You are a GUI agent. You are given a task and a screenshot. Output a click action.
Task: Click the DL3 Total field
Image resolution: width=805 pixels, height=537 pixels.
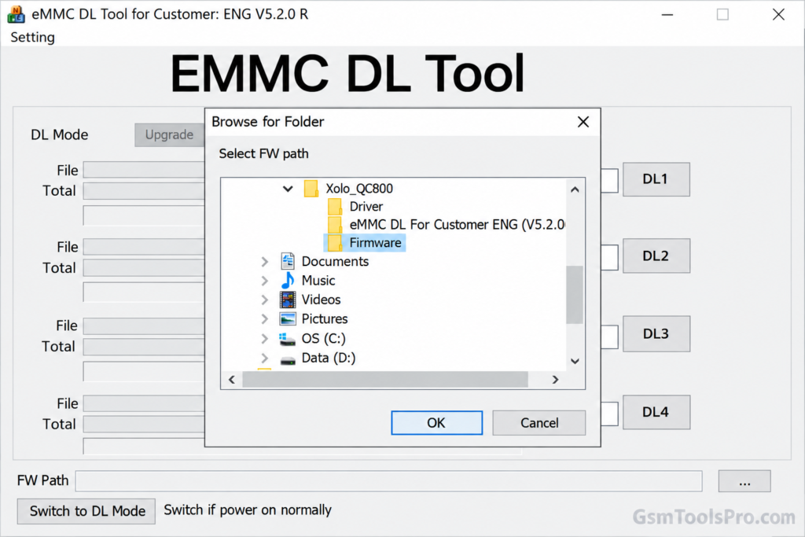[145, 347]
